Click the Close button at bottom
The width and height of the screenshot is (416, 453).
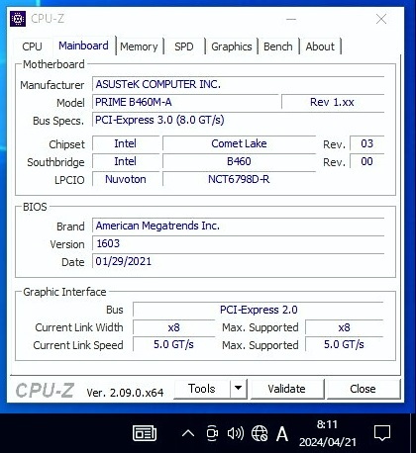click(363, 389)
